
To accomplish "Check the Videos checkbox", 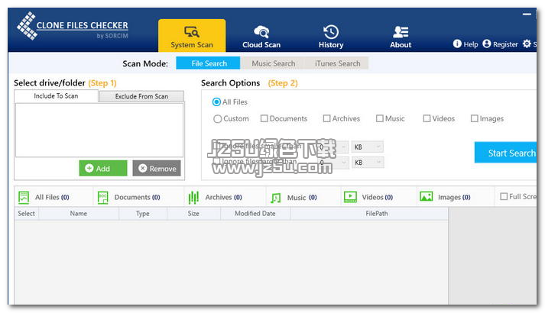I will pyautogui.click(x=427, y=118).
